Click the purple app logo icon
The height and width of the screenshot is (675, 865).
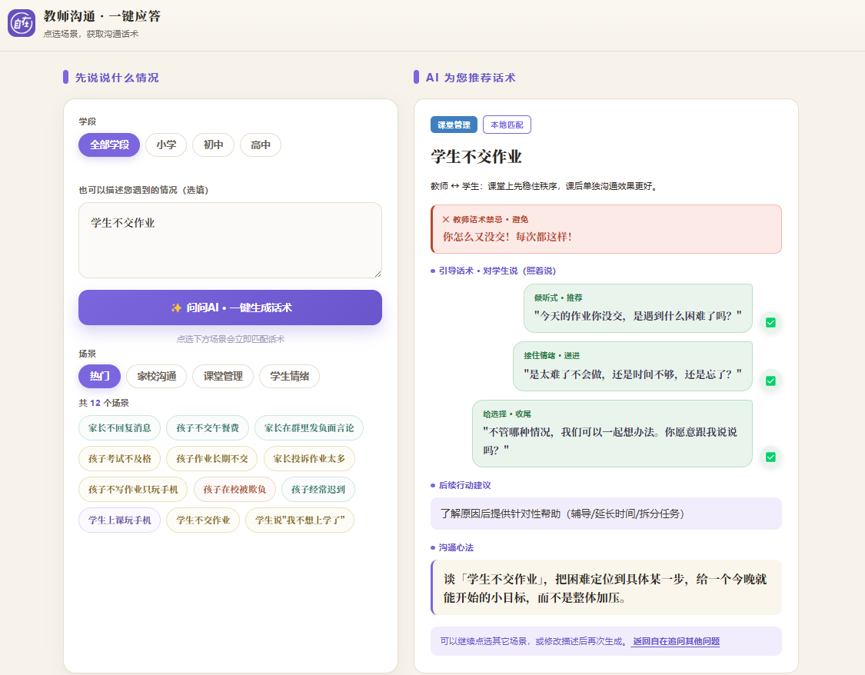tap(22, 23)
